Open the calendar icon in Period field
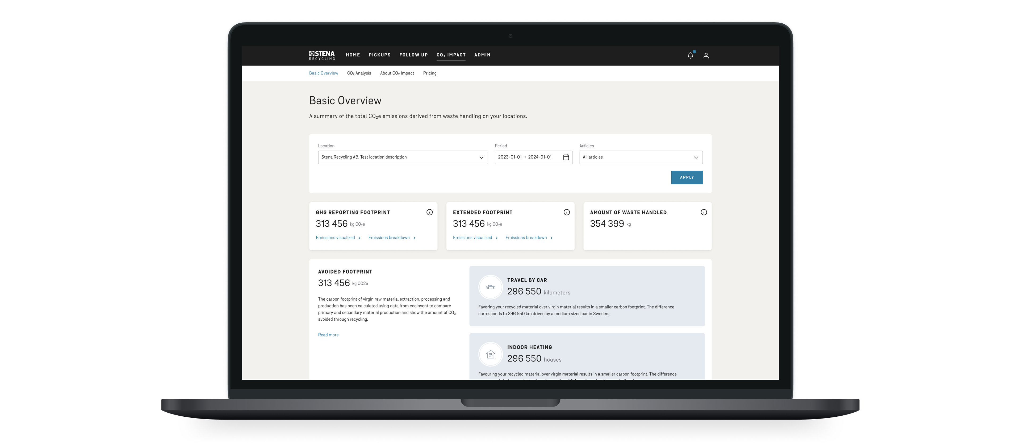This screenshot has height=443, width=1021. tap(566, 158)
